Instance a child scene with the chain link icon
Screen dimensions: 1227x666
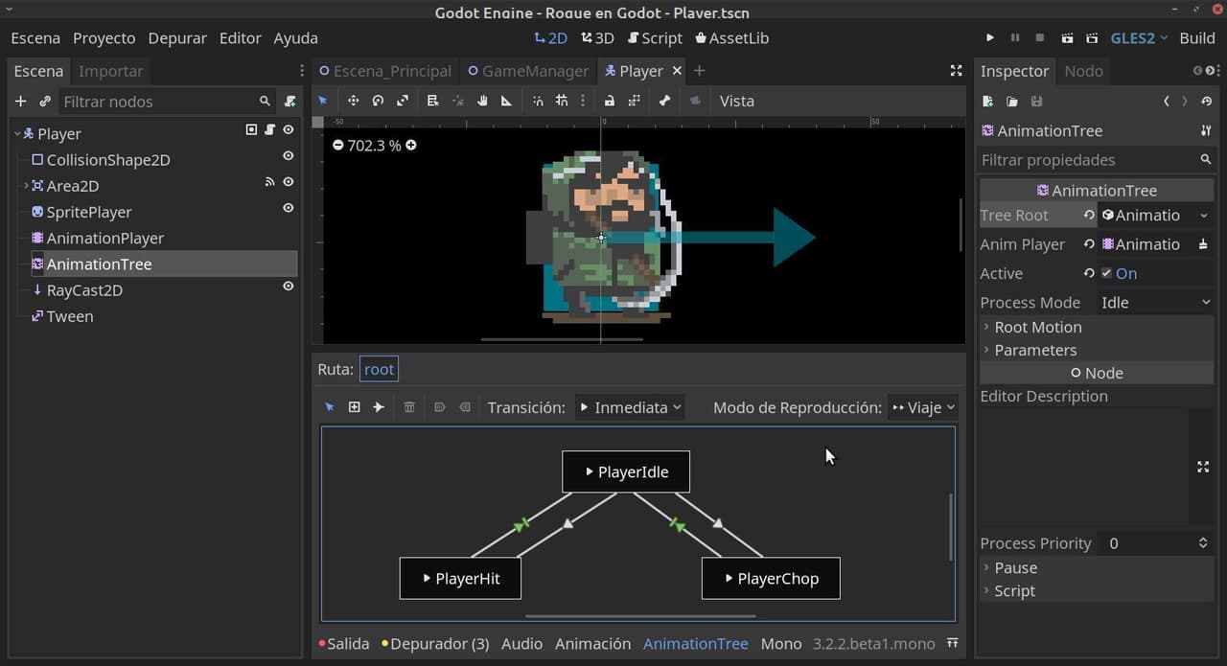tap(45, 102)
